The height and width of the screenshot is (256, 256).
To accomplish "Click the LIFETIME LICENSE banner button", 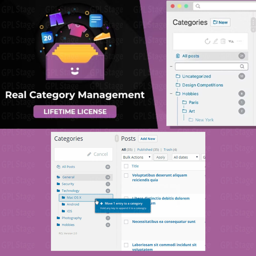I will (75, 112).
